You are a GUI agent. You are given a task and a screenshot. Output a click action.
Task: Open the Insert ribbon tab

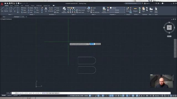[11, 5]
